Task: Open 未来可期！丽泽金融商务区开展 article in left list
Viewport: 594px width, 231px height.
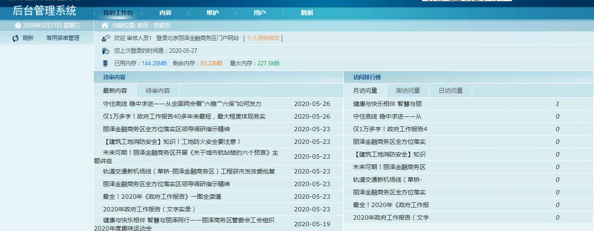Action: coord(186,157)
